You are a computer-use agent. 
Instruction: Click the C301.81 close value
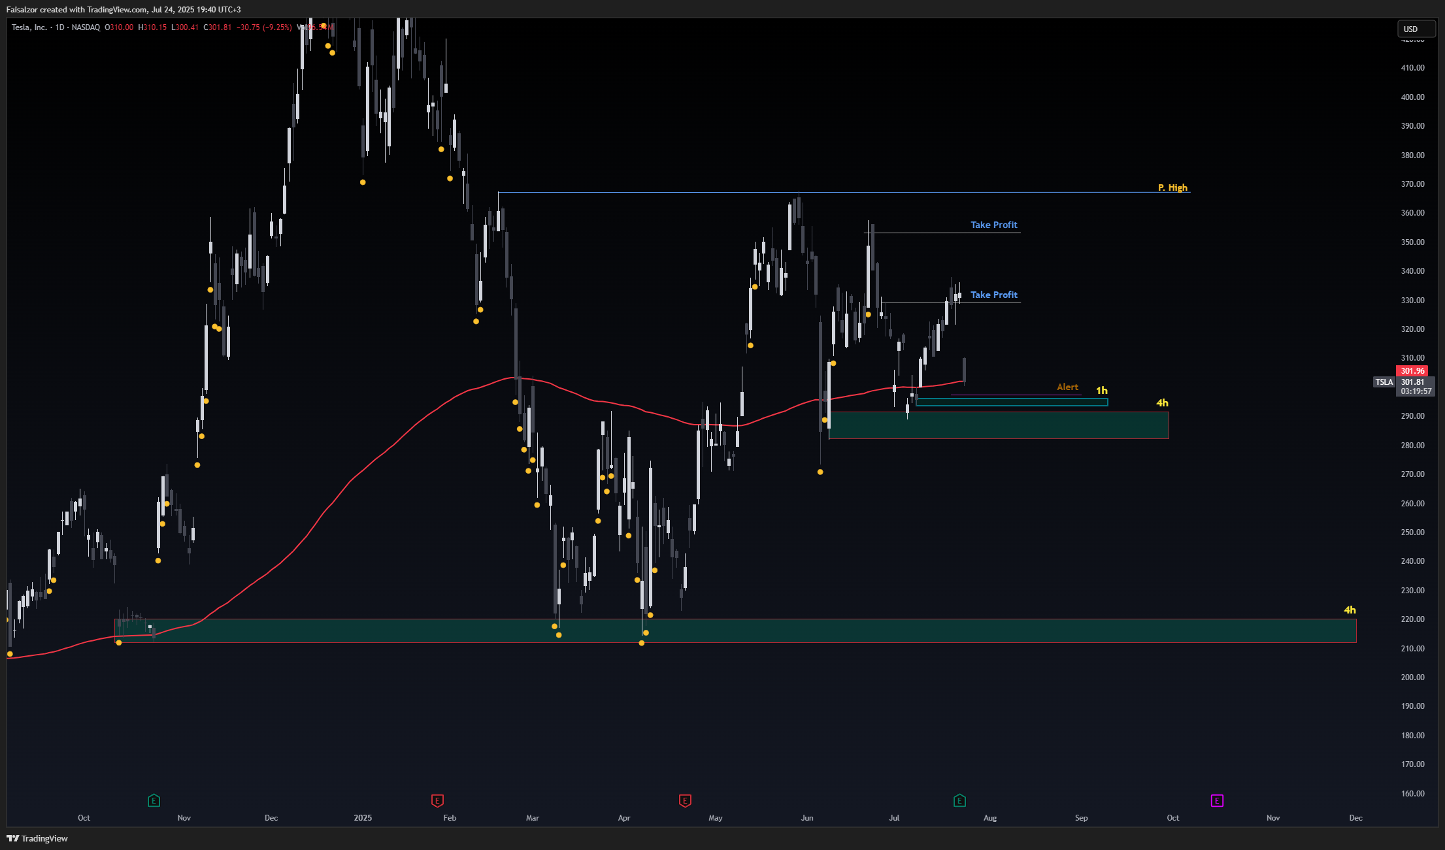[x=218, y=27]
